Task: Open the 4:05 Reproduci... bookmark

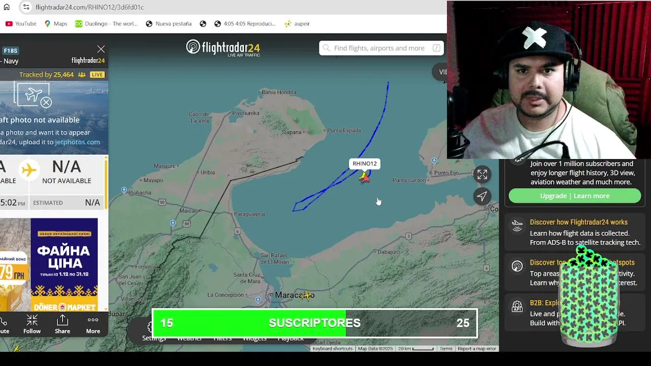Action: click(x=245, y=23)
